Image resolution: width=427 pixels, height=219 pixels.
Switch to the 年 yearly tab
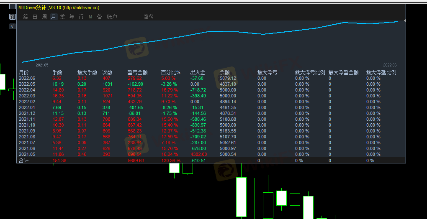pyautogui.click(x=72, y=17)
